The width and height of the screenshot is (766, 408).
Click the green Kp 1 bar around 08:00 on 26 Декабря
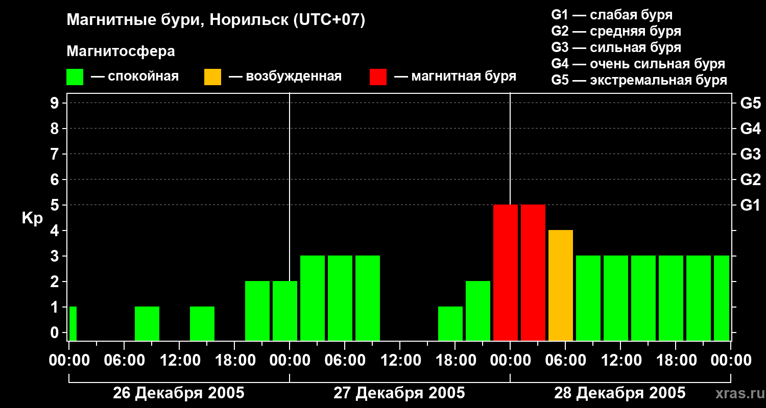click(x=147, y=323)
